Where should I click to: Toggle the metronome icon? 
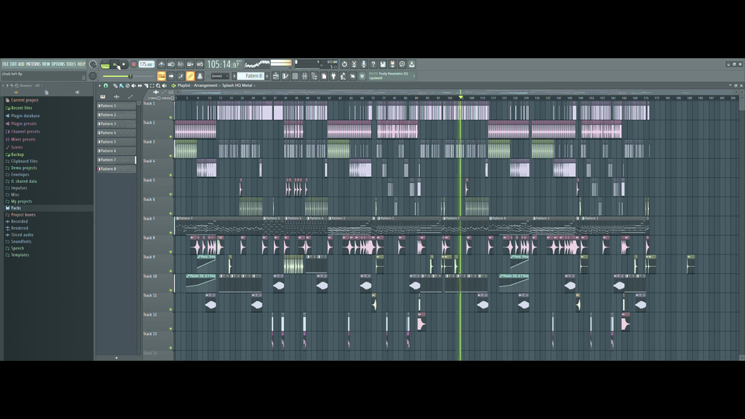pos(161,64)
